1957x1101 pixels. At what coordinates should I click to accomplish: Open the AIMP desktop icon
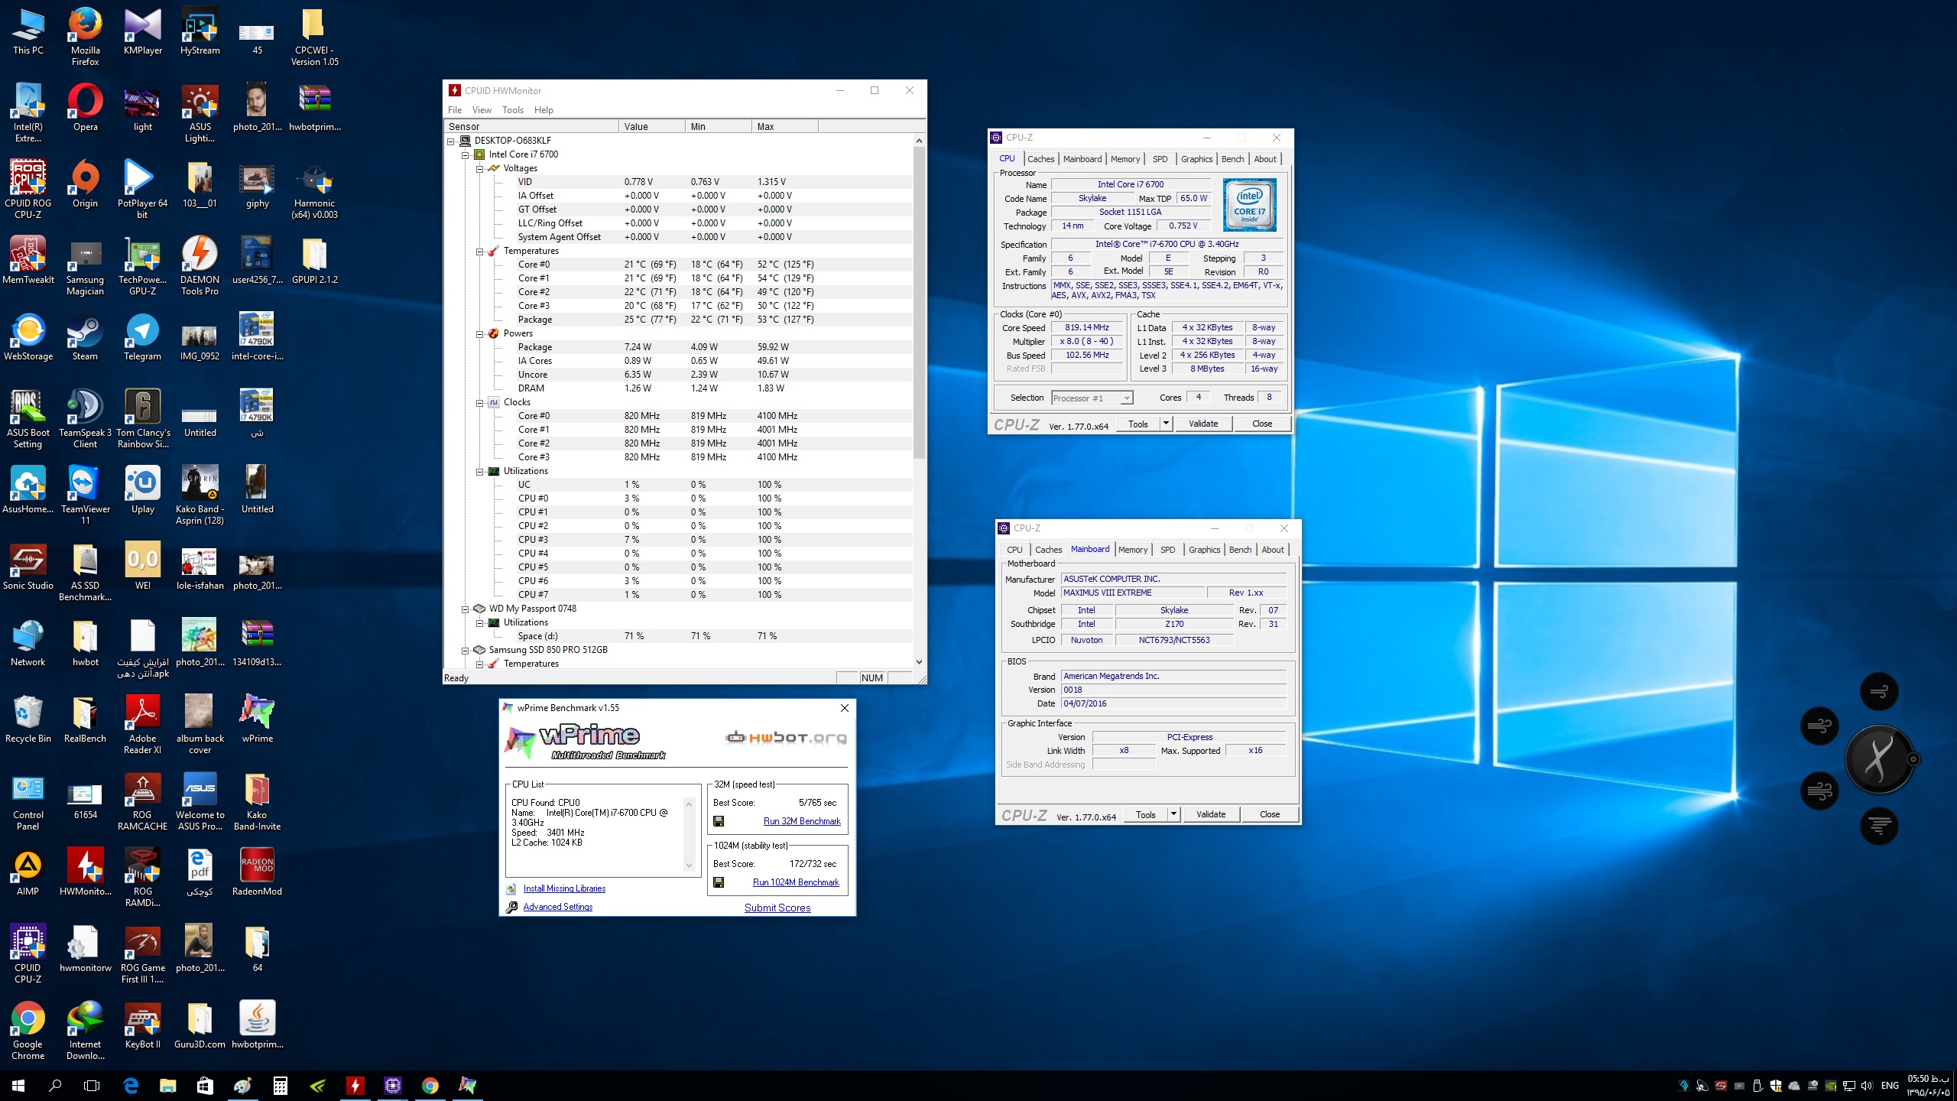click(28, 872)
